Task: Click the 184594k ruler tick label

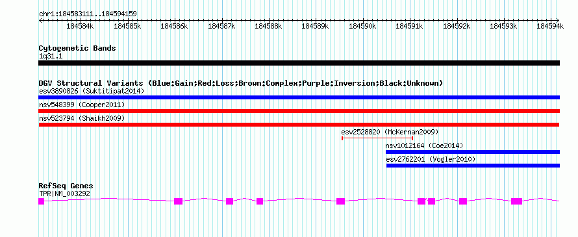Action: pos(550,26)
